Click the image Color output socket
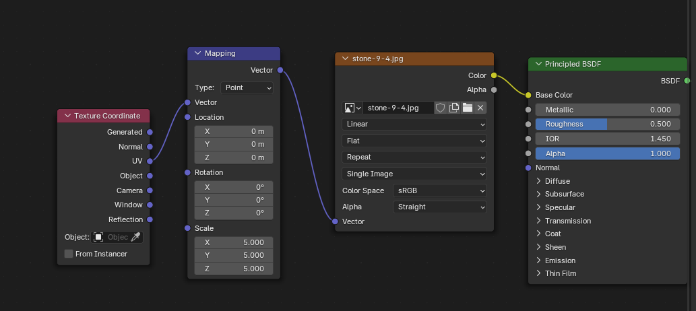 (494, 75)
